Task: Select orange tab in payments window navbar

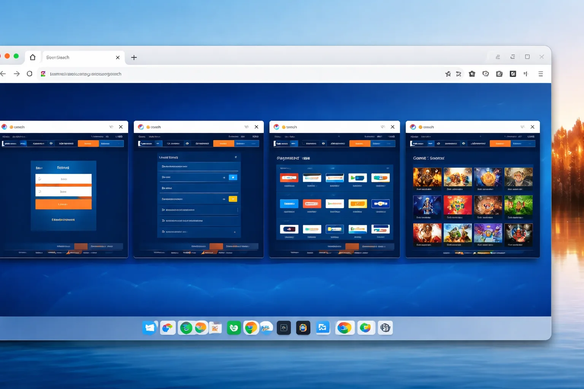Action: coord(360,144)
